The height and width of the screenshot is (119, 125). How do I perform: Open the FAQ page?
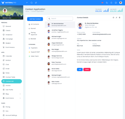click(x=11, y=111)
